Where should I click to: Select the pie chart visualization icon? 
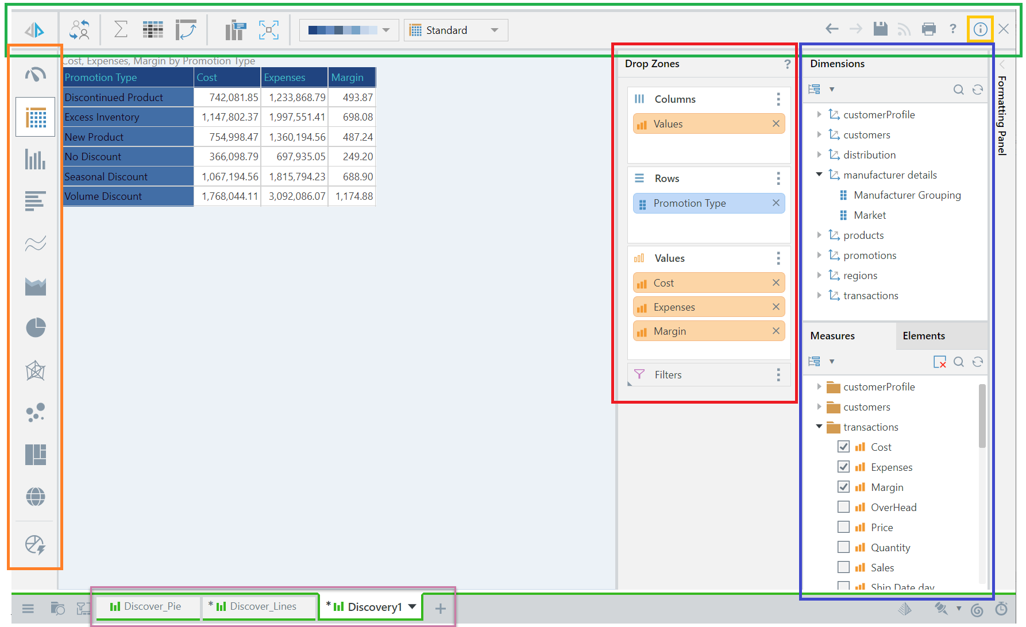coord(35,328)
